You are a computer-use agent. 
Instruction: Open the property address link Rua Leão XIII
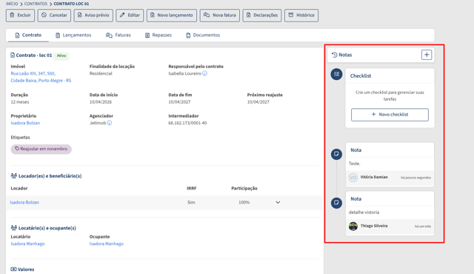tap(41, 77)
